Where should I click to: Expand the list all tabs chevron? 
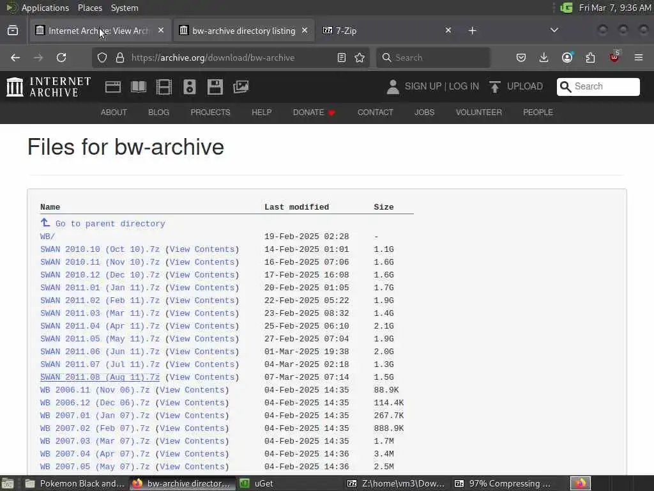point(554,30)
